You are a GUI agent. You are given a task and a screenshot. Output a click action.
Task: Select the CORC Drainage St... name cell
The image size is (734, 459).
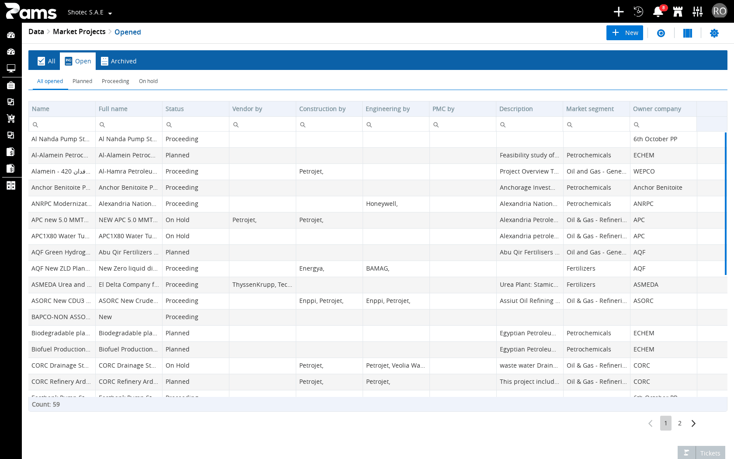pyautogui.click(x=62, y=365)
